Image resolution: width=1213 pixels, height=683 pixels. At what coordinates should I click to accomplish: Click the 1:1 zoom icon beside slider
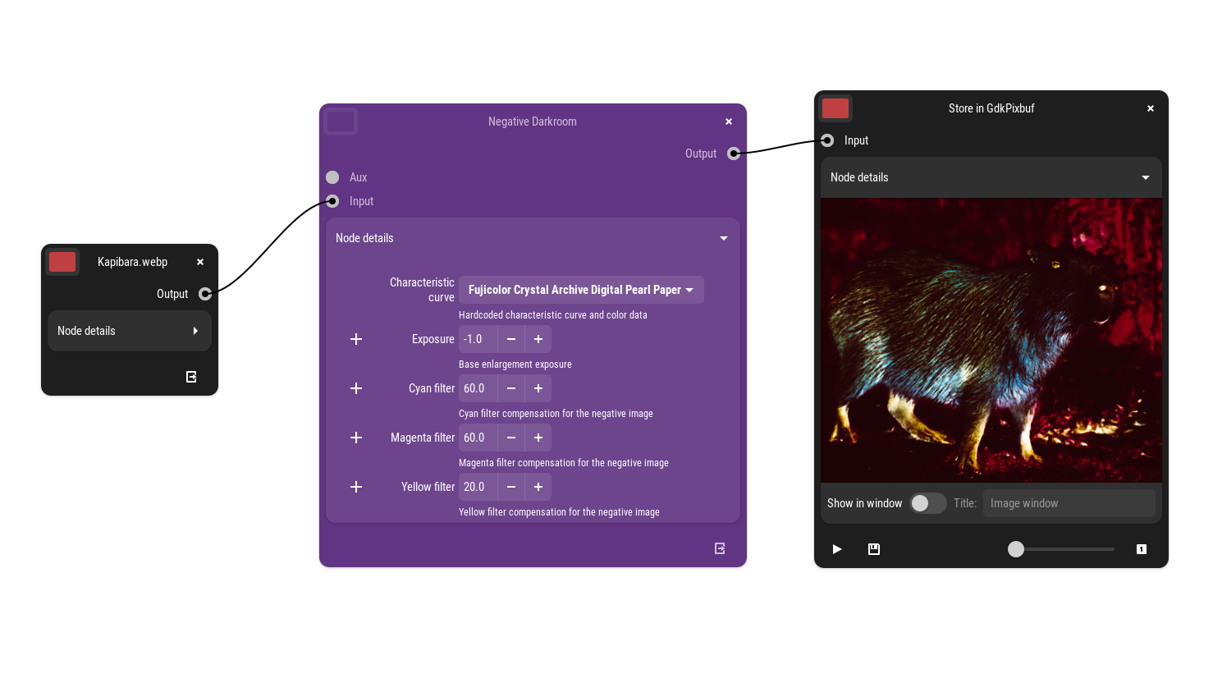[x=1141, y=549]
